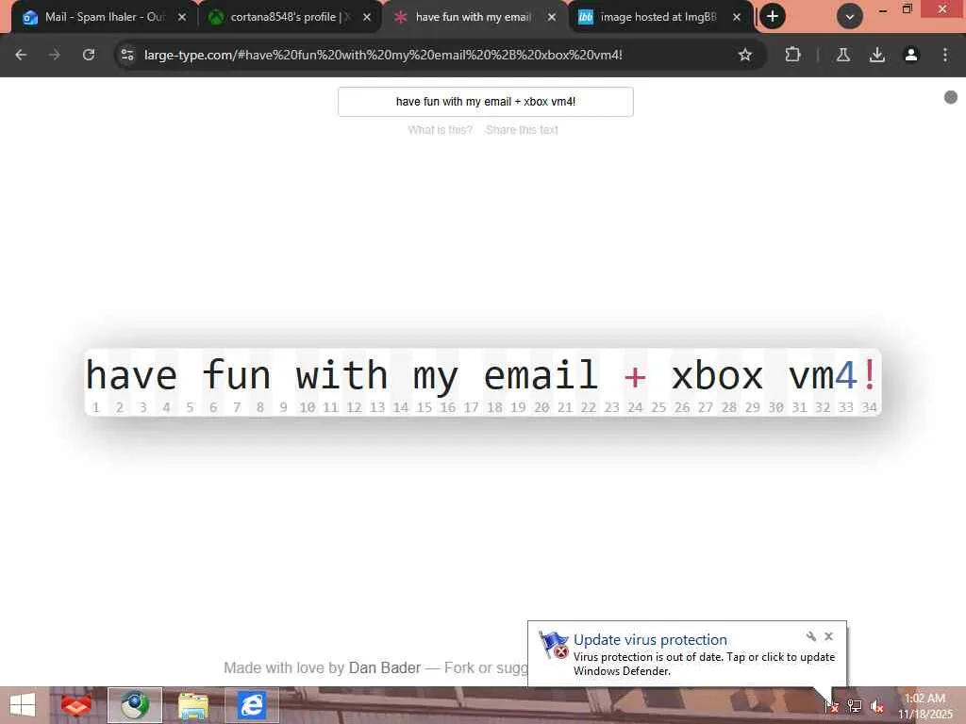Close cortana8548's profile tab
The height and width of the screenshot is (724, 966).
tap(367, 17)
